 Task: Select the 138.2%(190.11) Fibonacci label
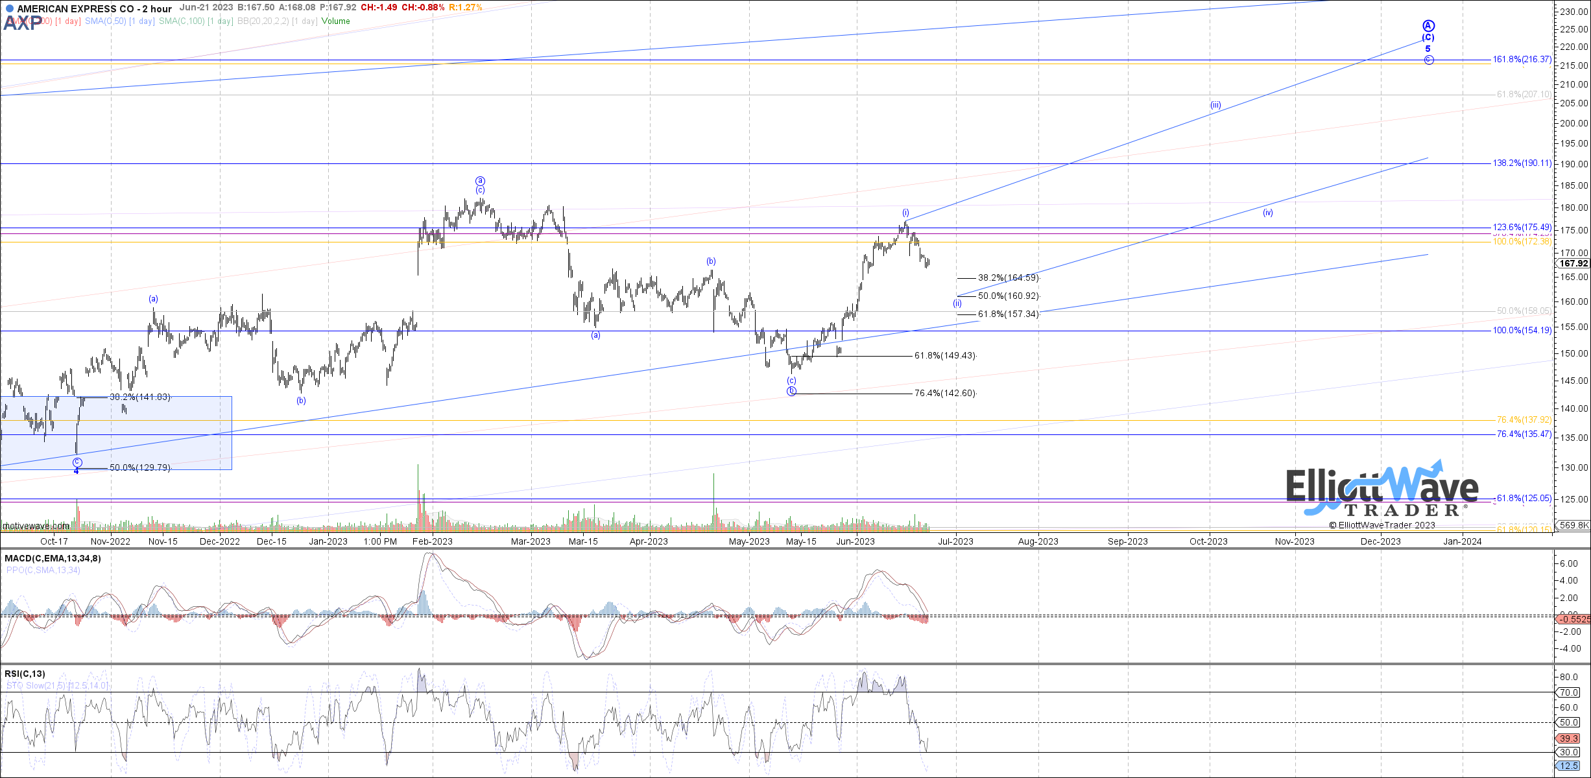click(x=1522, y=163)
